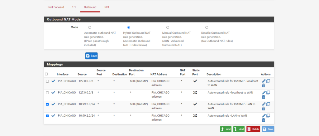Toggle the enabled checkmark on the first mapping row

(x=53, y=81)
